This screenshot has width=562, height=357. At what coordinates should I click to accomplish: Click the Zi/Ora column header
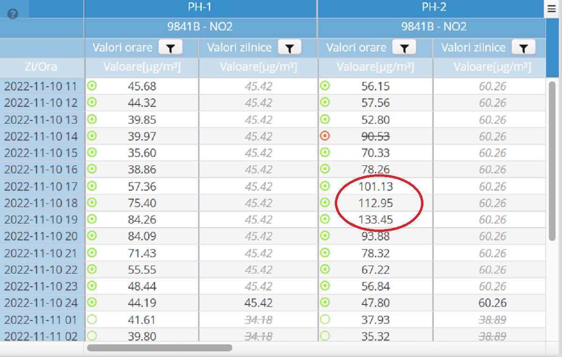point(41,67)
